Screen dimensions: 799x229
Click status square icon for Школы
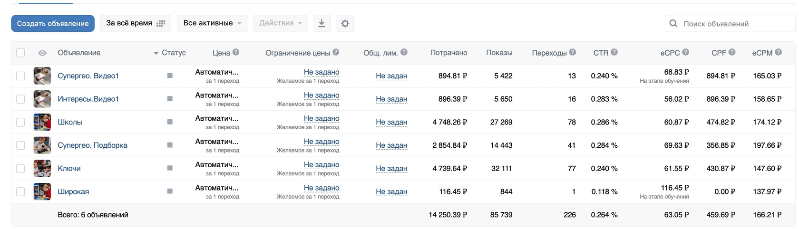[170, 122]
